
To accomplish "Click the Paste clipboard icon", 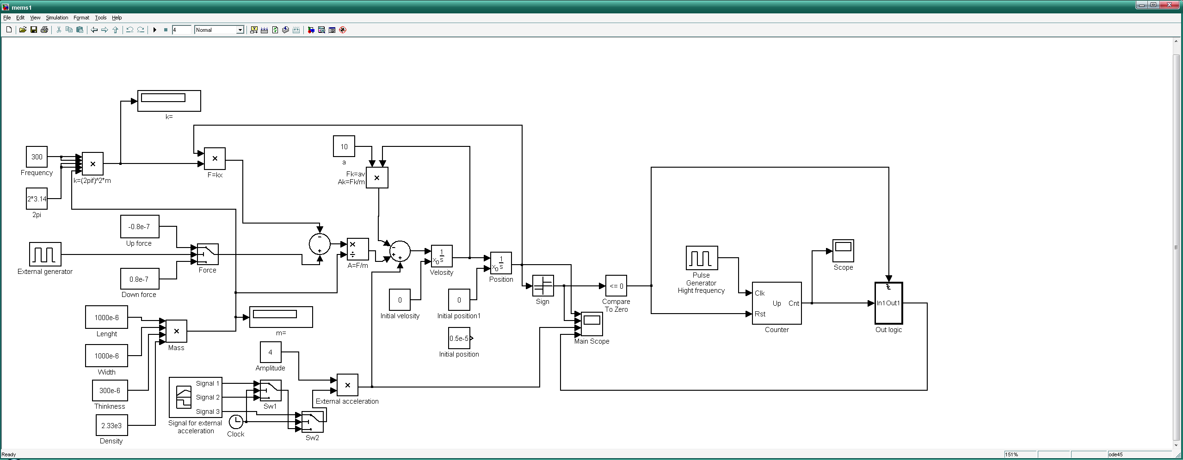I will coord(80,30).
